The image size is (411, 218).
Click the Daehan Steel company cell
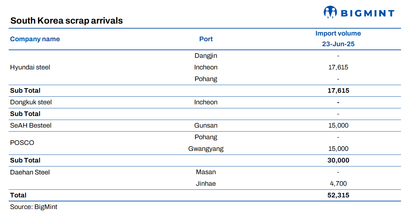(x=30, y=172)
